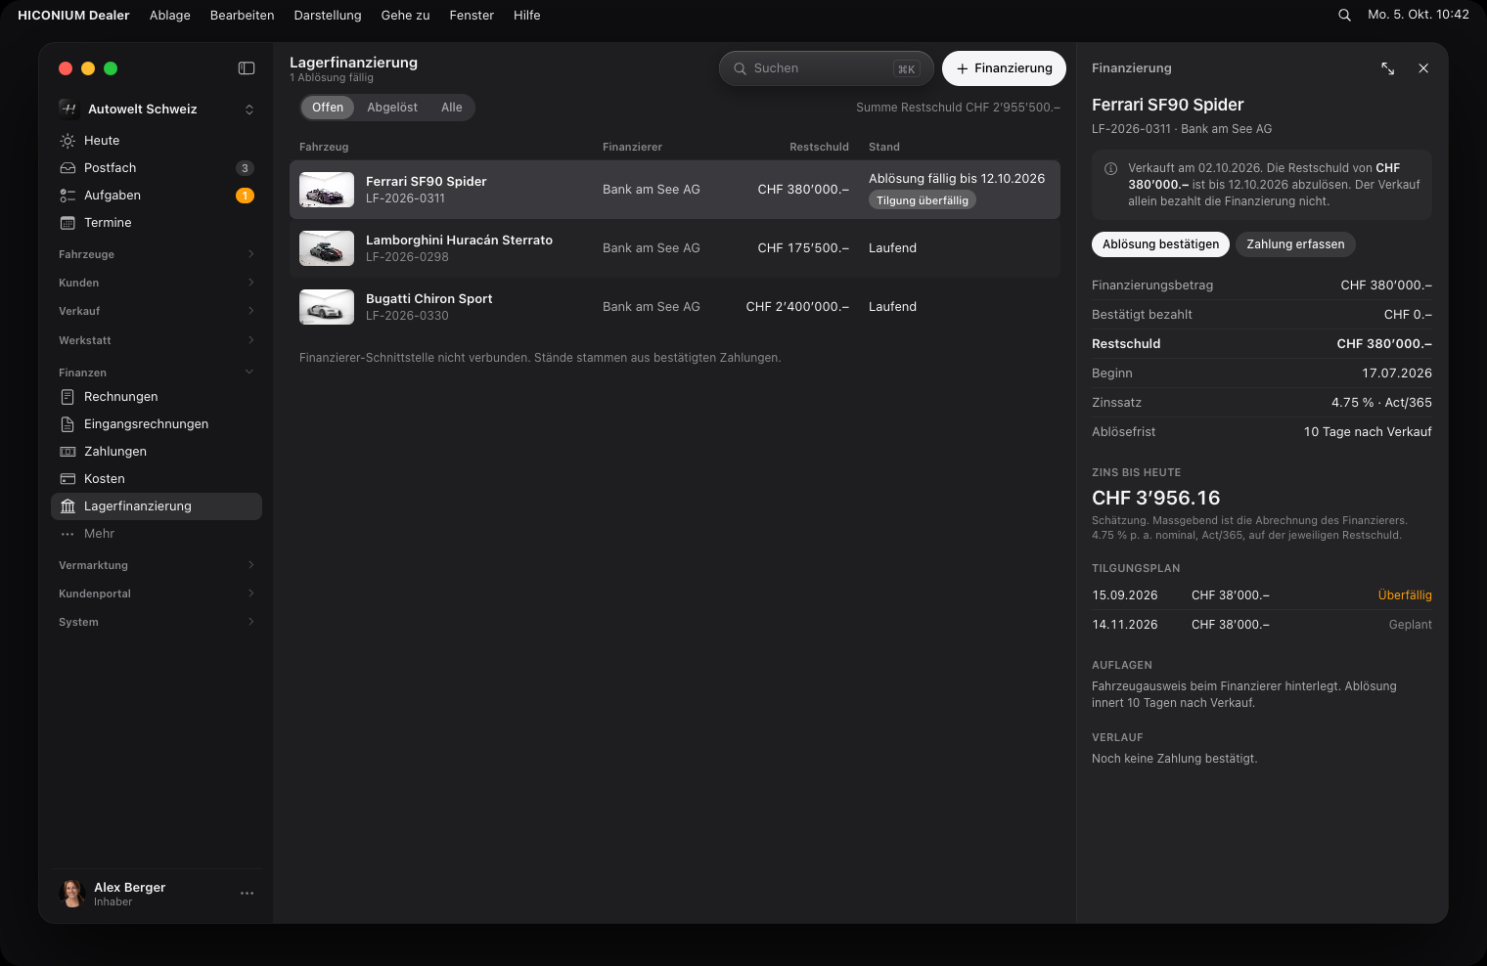Open the macOS Spotlight search icon
The height and width of the screenshot is (966, 1487).
point(1344,15)
